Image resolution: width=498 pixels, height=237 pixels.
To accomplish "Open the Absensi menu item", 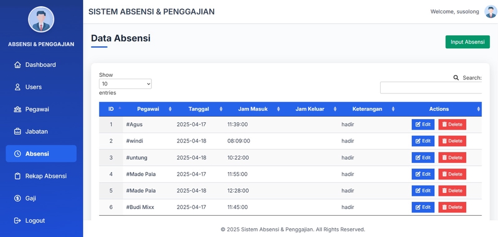I will [41, 154].
